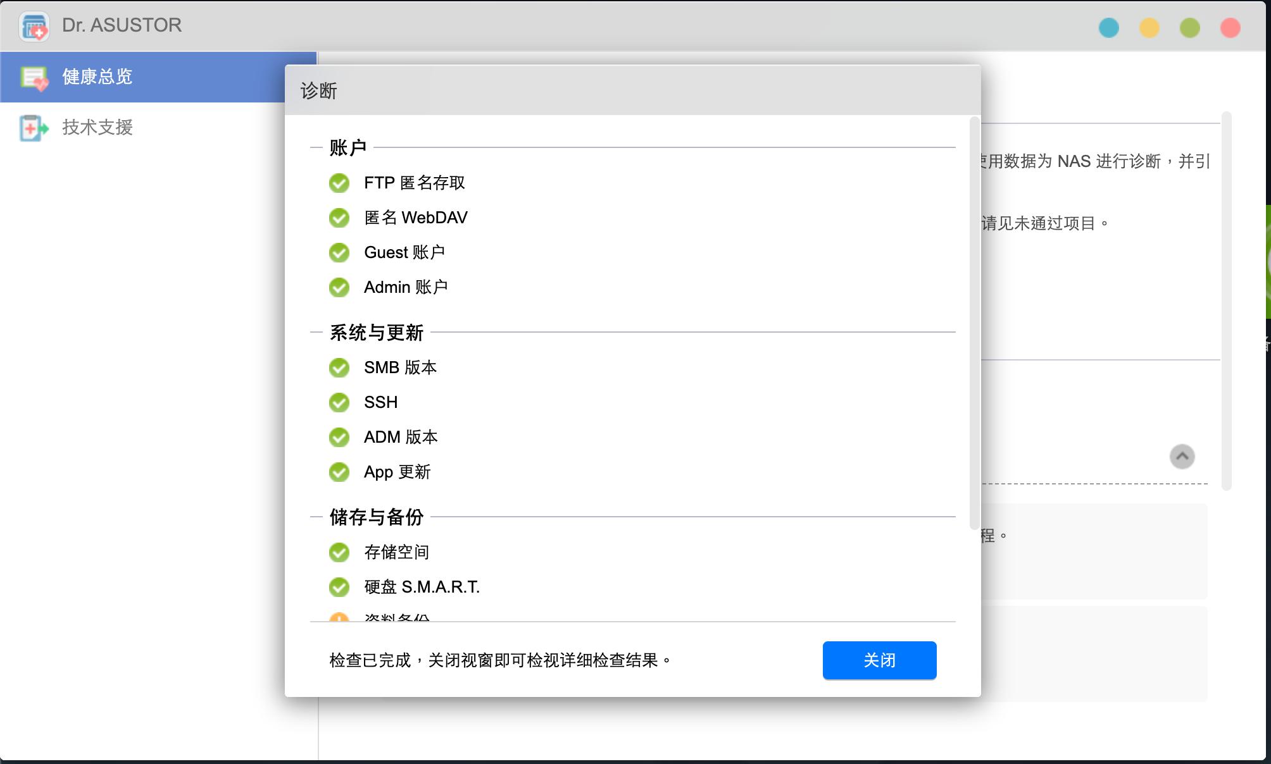Click the Dr. ASUSTOR app icon
1271x764 pixels.
[34, 27]
